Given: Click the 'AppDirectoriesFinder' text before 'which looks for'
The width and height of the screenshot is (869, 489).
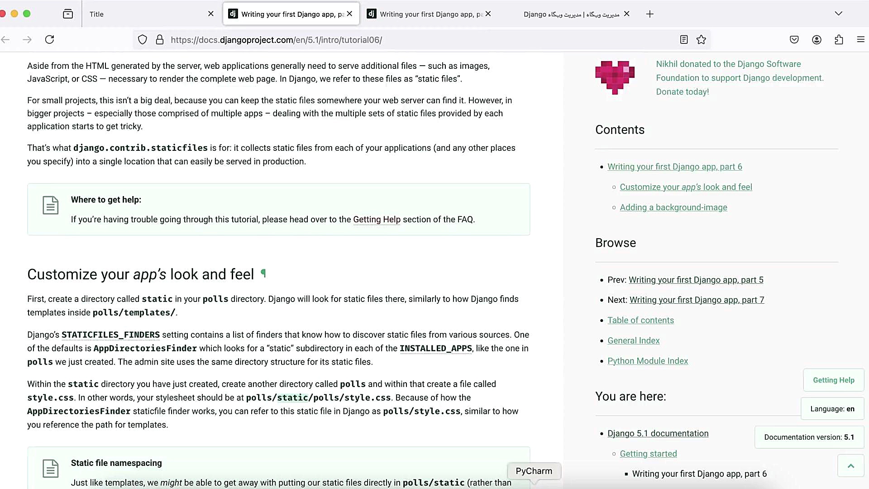Looking at the screenshot, I should coord(145,349).
